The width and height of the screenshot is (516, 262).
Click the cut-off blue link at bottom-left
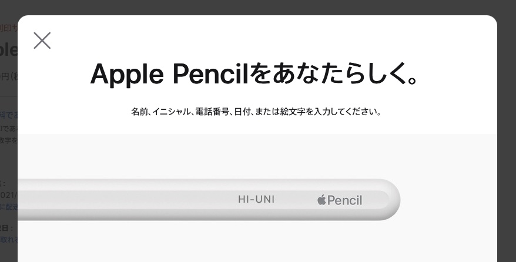[8, 240]
